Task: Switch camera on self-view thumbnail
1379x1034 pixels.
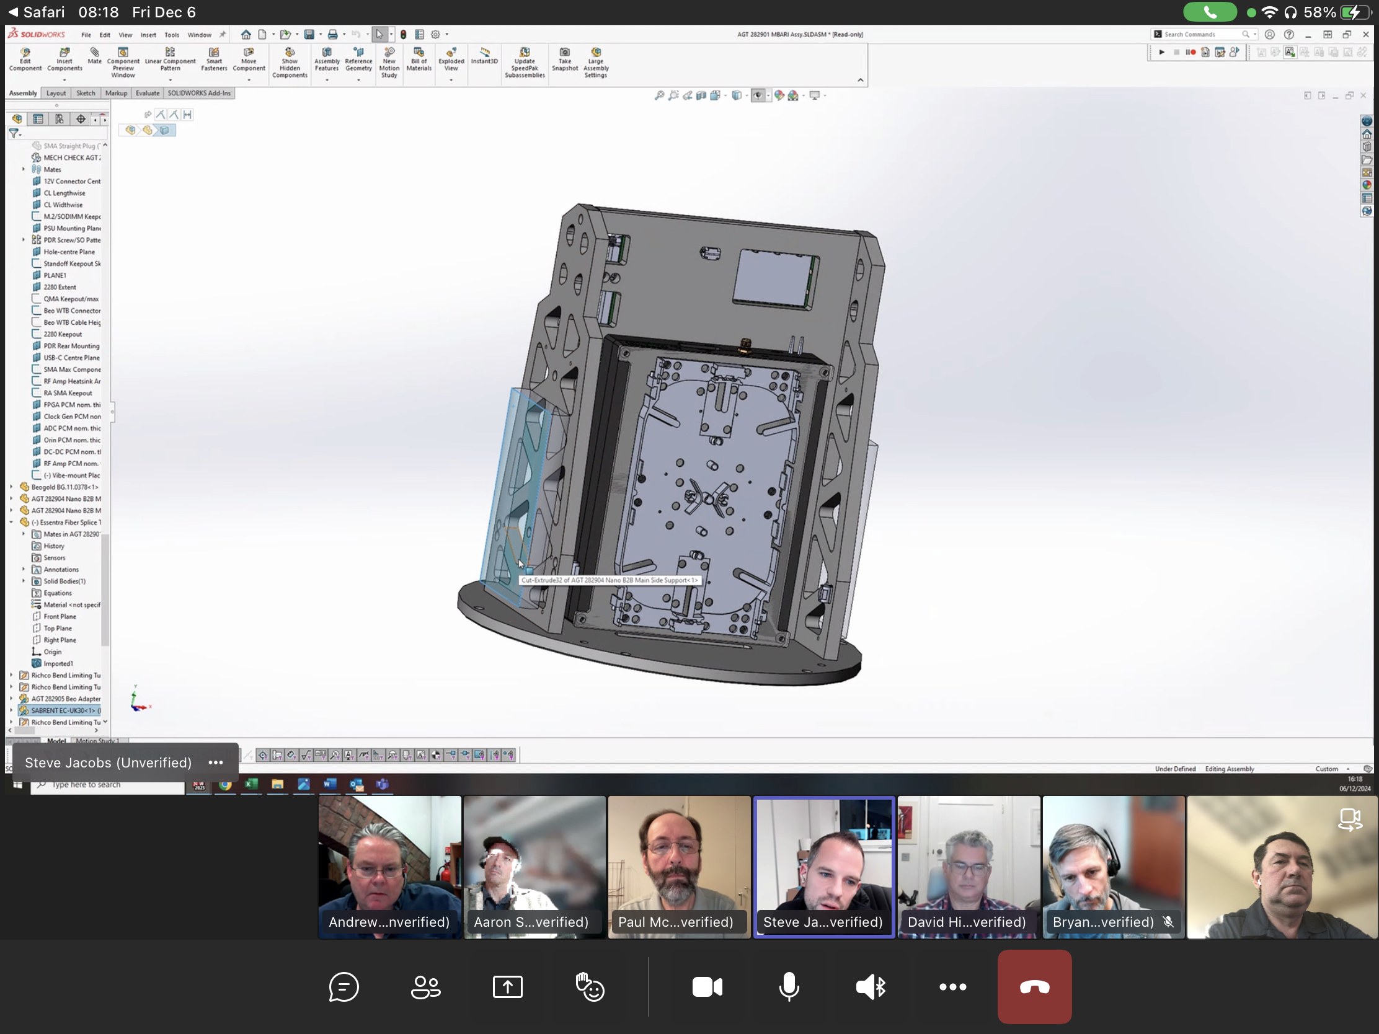Action: [1349, 819]
